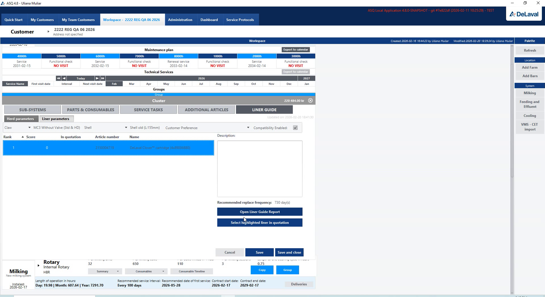Expand the Customer breadcrumb arrow

coord(48,32)
